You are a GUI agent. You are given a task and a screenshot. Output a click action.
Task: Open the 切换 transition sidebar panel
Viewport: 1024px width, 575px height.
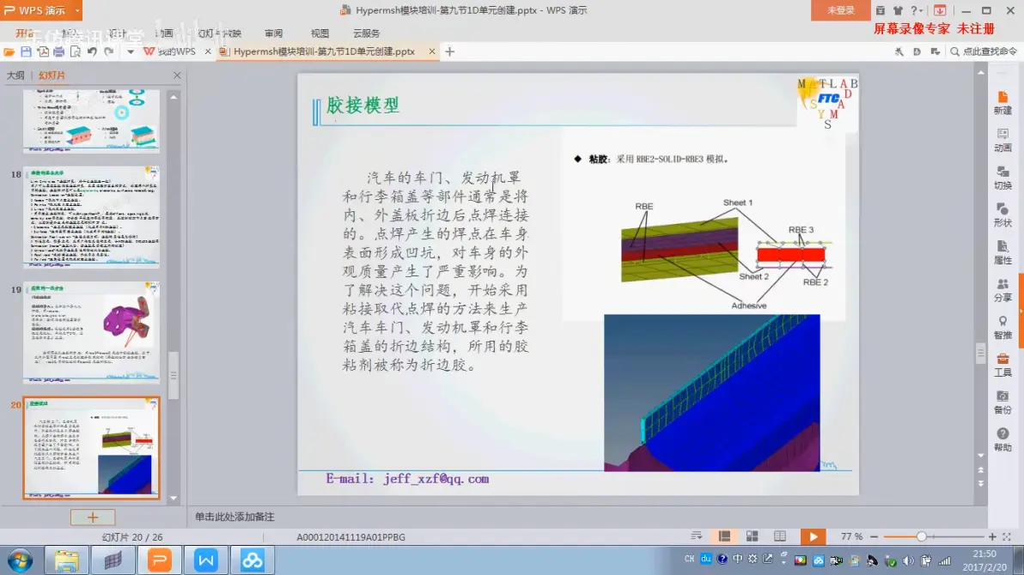coord(1003,179)
